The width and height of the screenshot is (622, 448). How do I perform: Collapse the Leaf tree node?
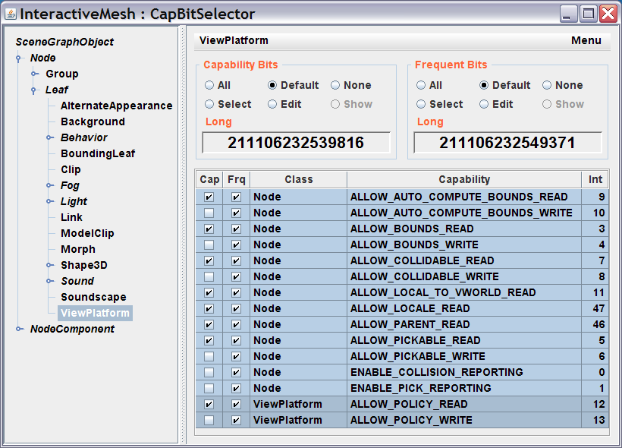35,90
